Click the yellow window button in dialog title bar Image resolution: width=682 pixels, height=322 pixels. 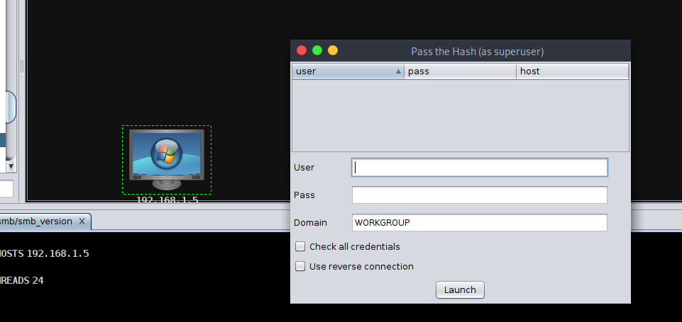(x=333, y=50)
